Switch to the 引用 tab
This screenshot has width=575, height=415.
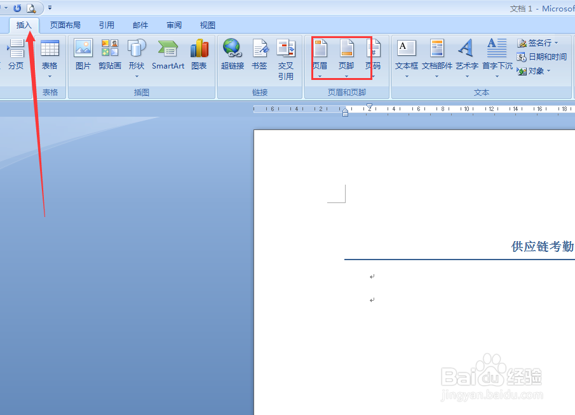pos(106,25)
